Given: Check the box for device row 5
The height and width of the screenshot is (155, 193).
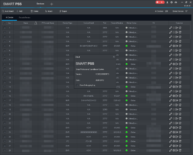Looking at the screenshot, I should [5, 46].
